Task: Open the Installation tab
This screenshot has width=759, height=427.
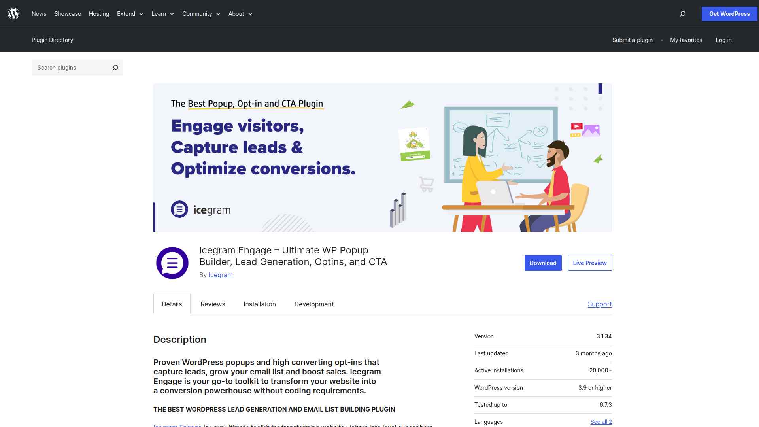Action: (259, 304)
